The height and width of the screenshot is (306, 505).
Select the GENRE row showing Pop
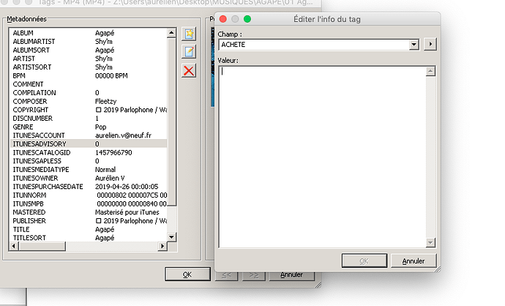pyautogui.click(x=89, y=127)
